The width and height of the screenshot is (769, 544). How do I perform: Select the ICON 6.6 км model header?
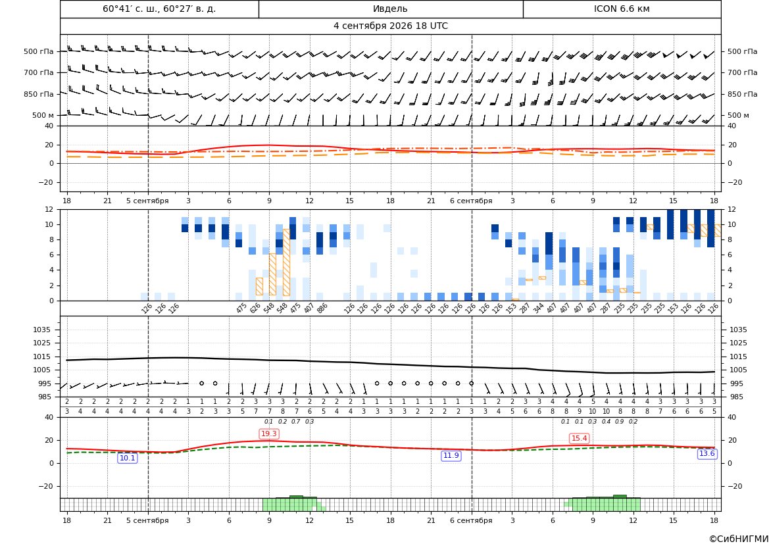[x=622, y=9]
